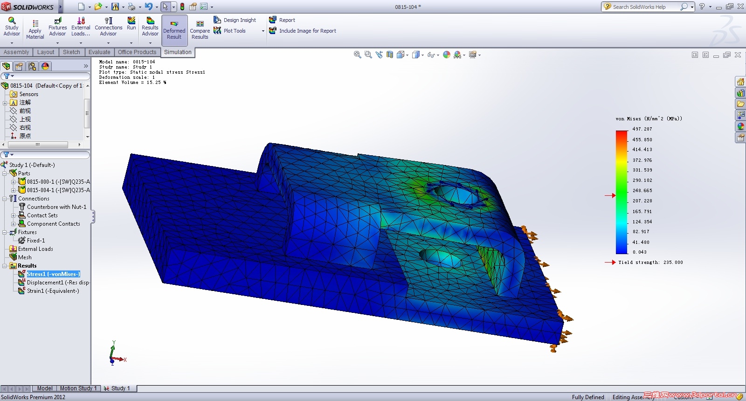The width and height of the screenshot is (746, 401).
Task: Open Fixtures Advisor
Action: [x=57, y=27]
